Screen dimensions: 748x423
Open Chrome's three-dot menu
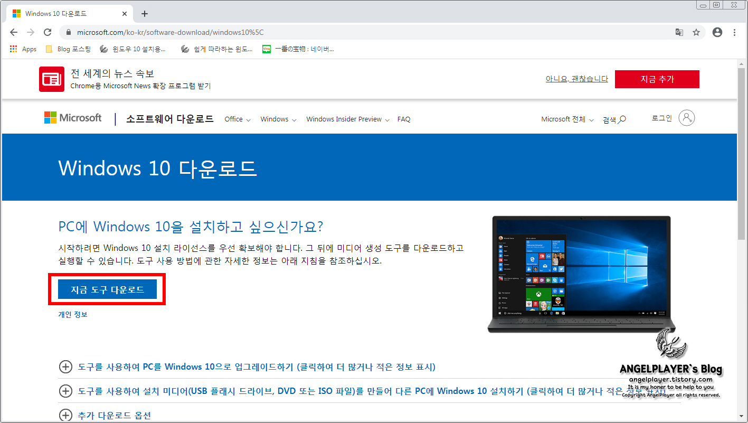click(734, 32)
